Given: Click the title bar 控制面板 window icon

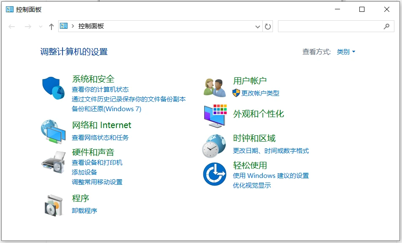Looking at the screenshot, I should pos(9,9).
